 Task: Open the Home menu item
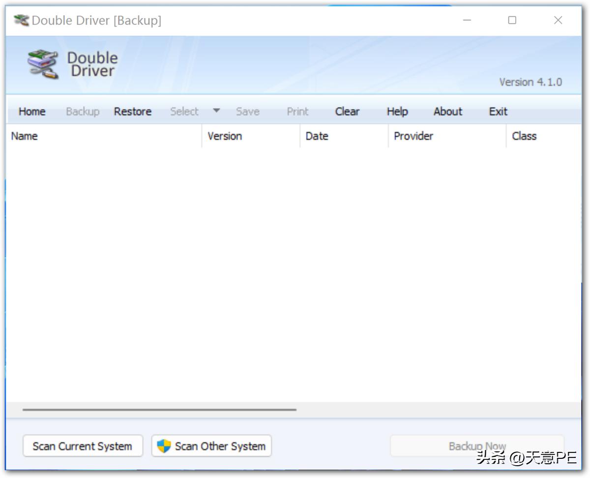coord(32,112)
